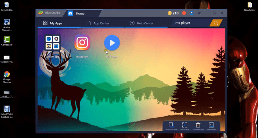This screenshot has height=138, width=258.
Task: Open the red alert notification icon
Action: pyautogui.click(x=184, y=13)
